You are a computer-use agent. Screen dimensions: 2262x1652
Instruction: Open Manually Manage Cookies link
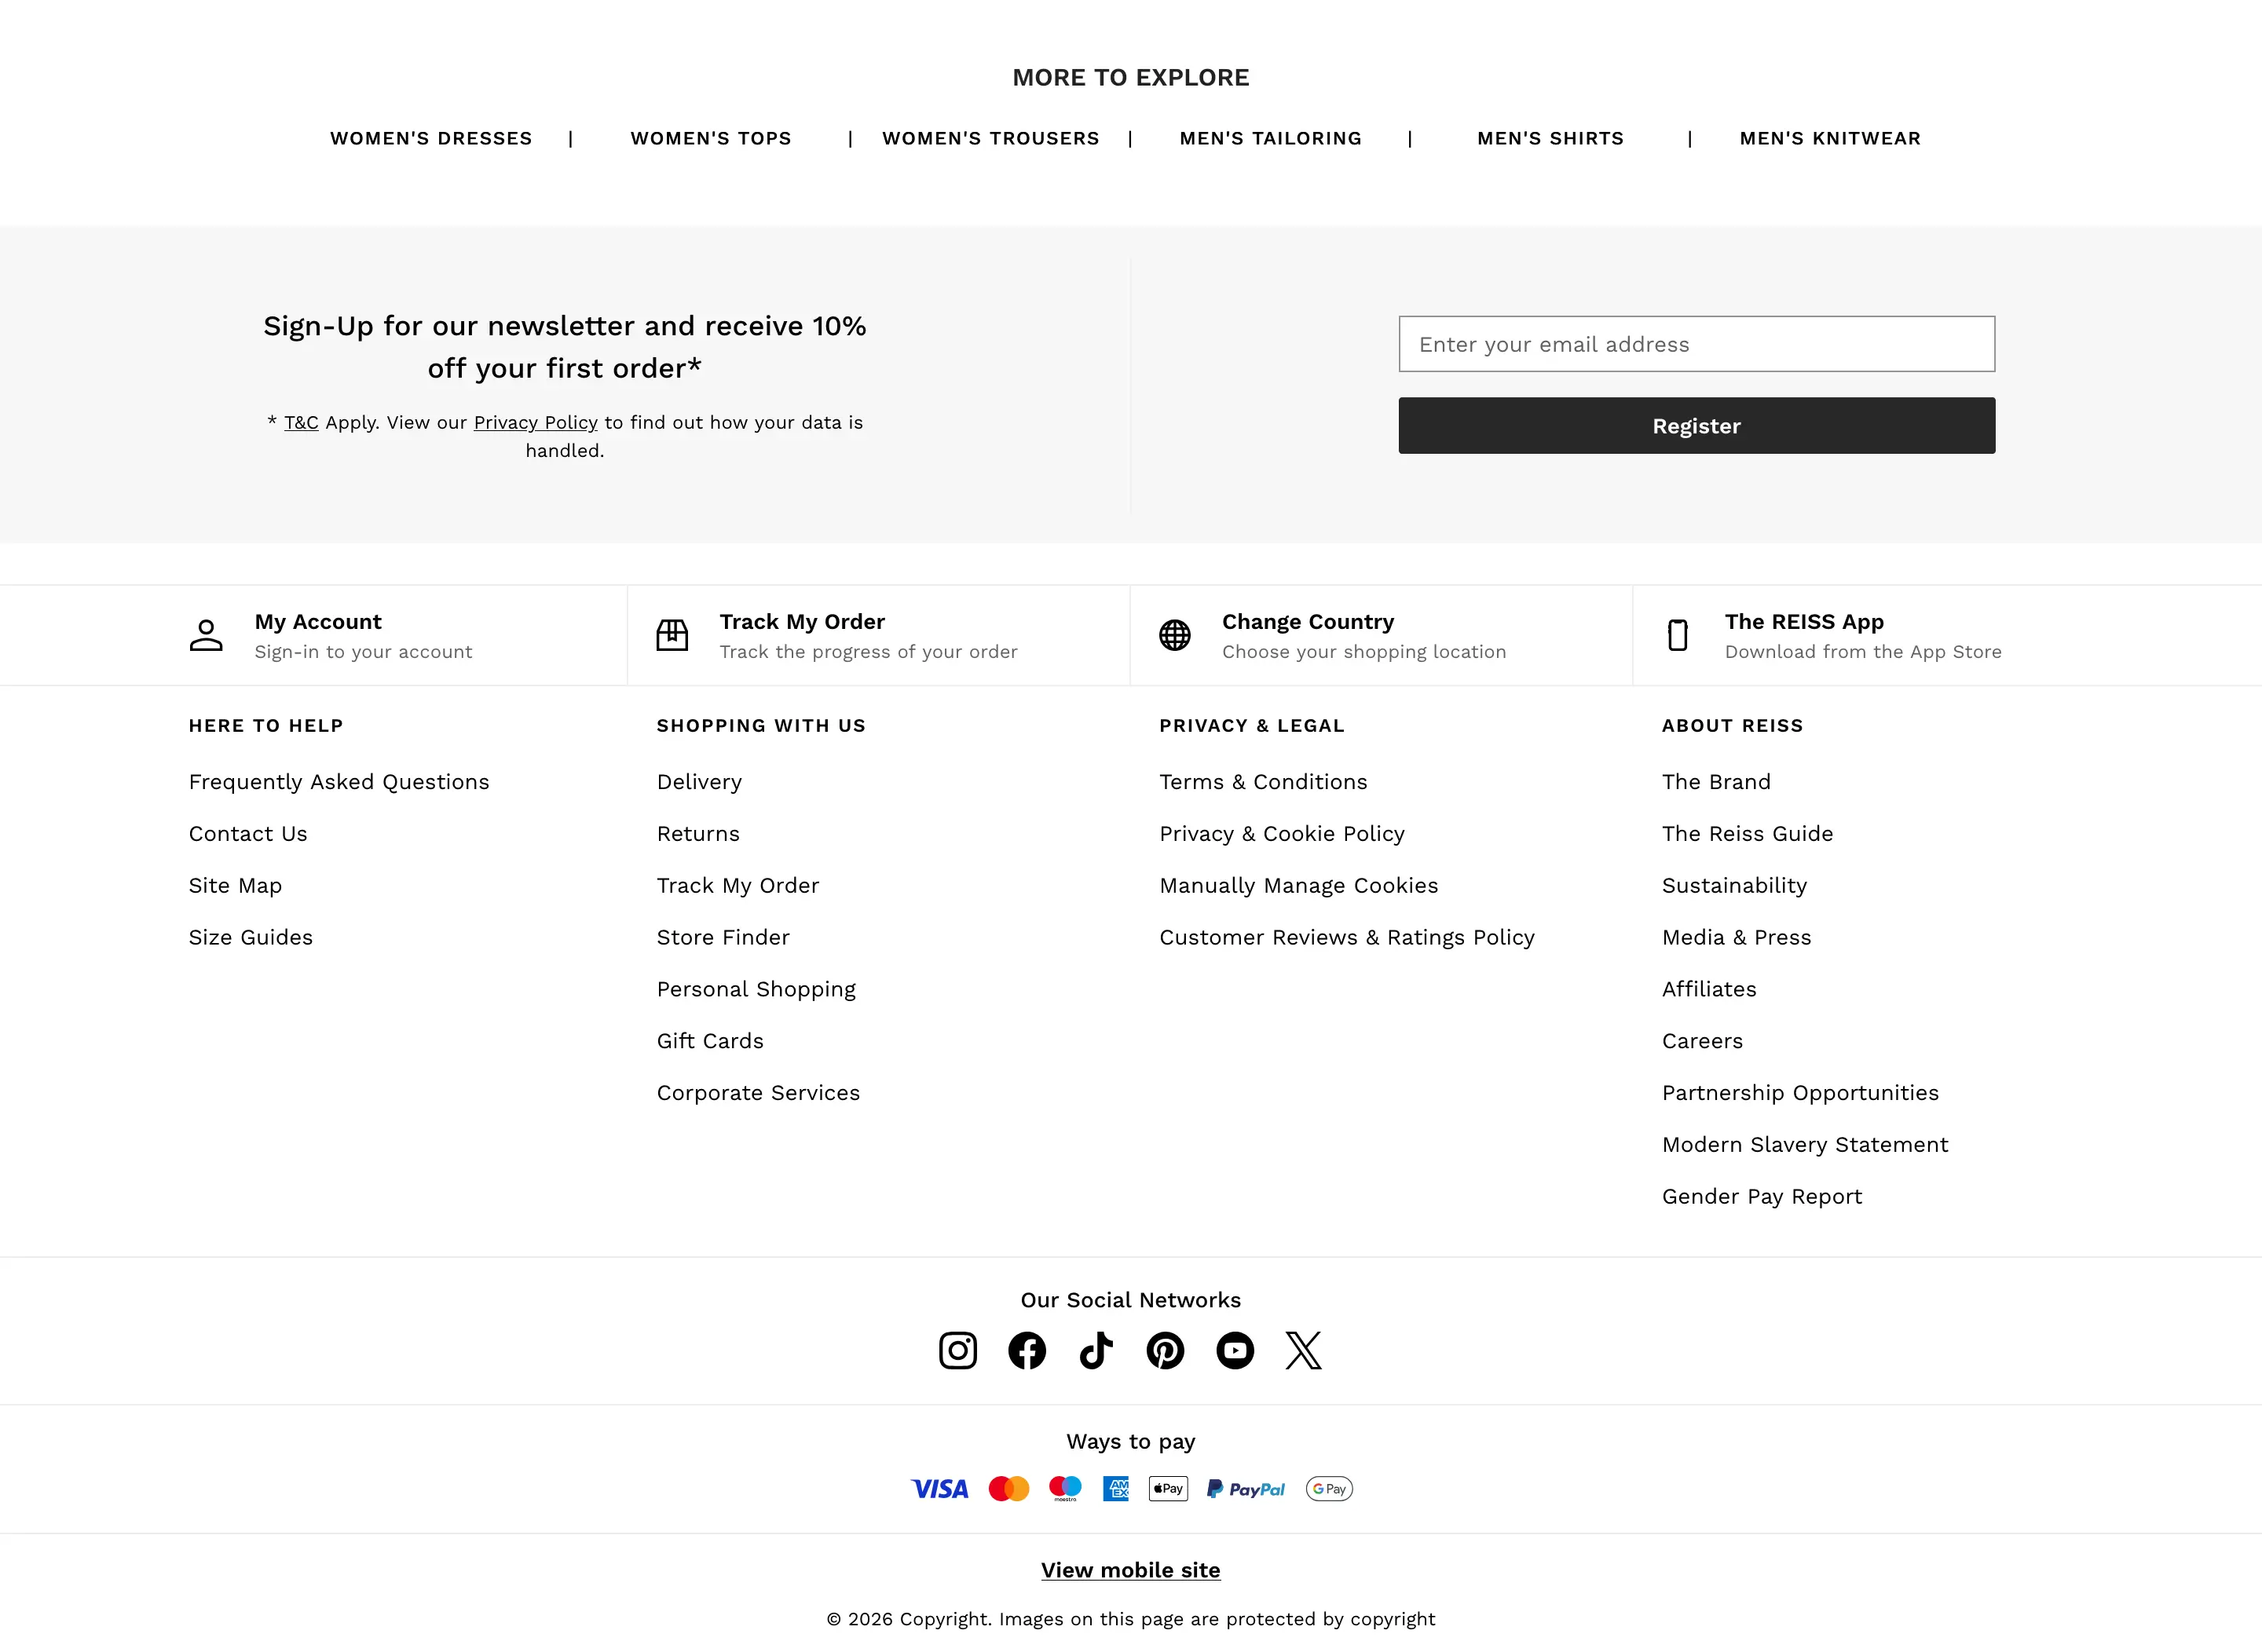[1298, 886]
